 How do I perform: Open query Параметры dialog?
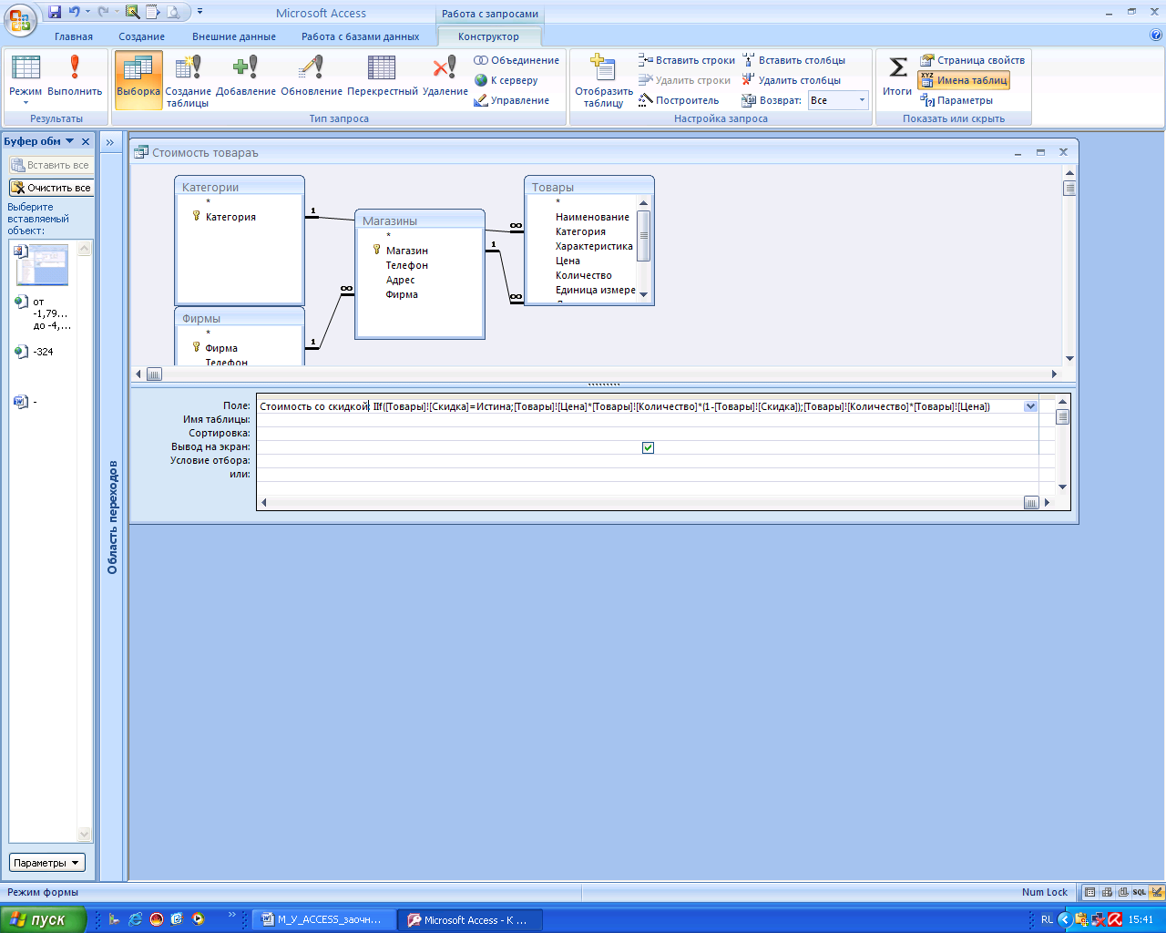tap(956, 100)
